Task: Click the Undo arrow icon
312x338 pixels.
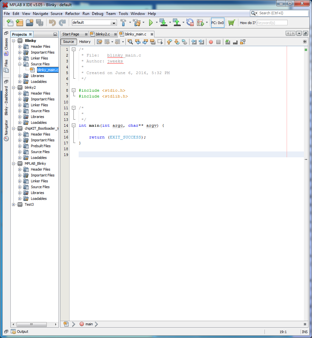Action: click(x=52, y=22)
